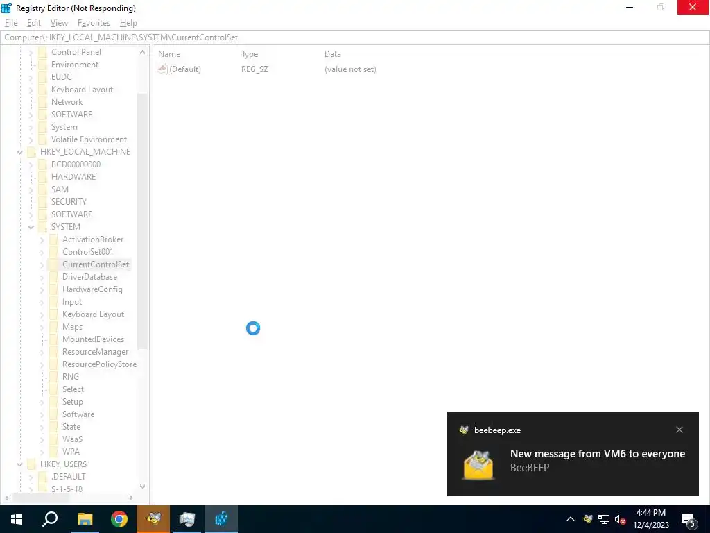Select the EUDC key
Screen dimensions: 710x533
tap(61, 76)
